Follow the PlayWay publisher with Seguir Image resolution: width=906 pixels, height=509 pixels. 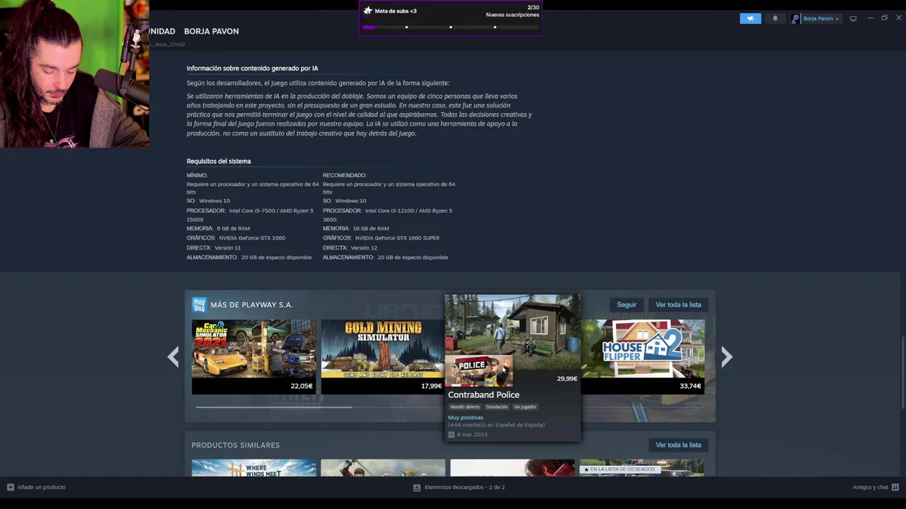coord(626,305)
